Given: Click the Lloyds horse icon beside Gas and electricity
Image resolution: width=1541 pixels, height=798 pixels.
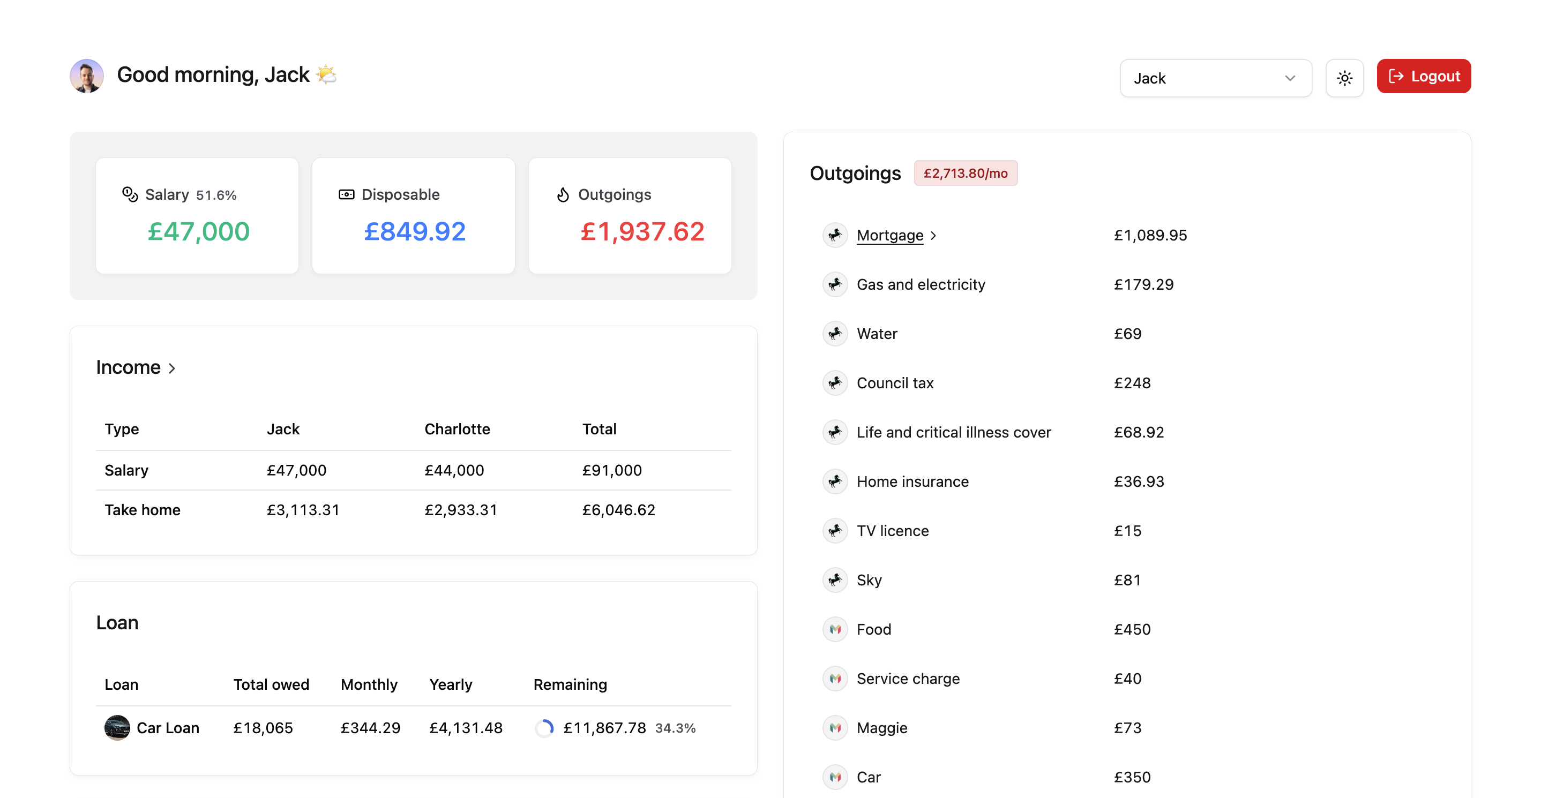Looking at the screenshot, I should coord(834,284).
